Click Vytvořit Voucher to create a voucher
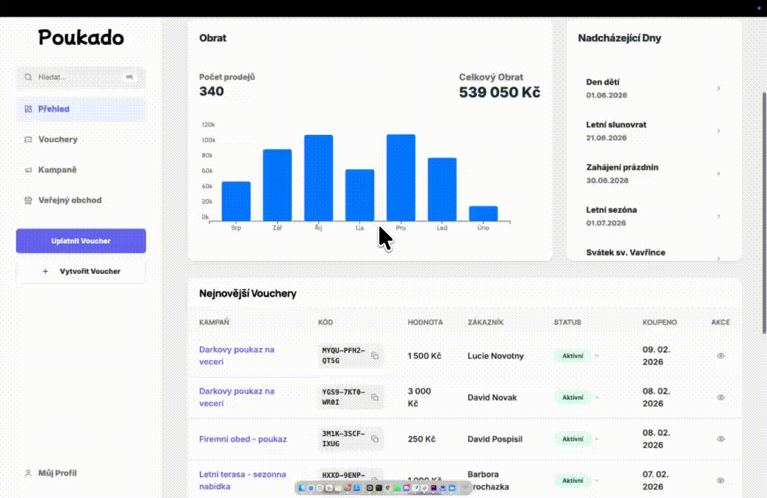This screenshot has height=498, width=767. tap(81, 272)
